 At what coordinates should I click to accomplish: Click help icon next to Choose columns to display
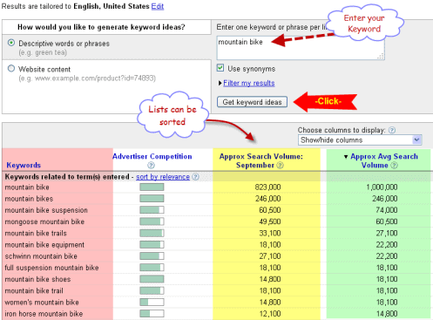coord(392,130)
